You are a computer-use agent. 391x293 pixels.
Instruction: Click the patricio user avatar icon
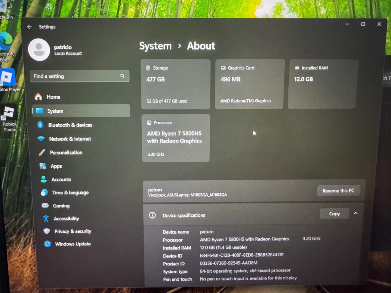(x=39, y=50)
